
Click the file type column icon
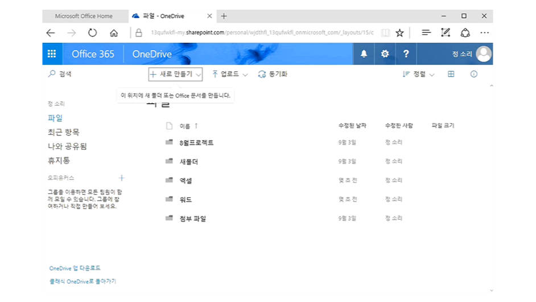click(x=169, y=126)
